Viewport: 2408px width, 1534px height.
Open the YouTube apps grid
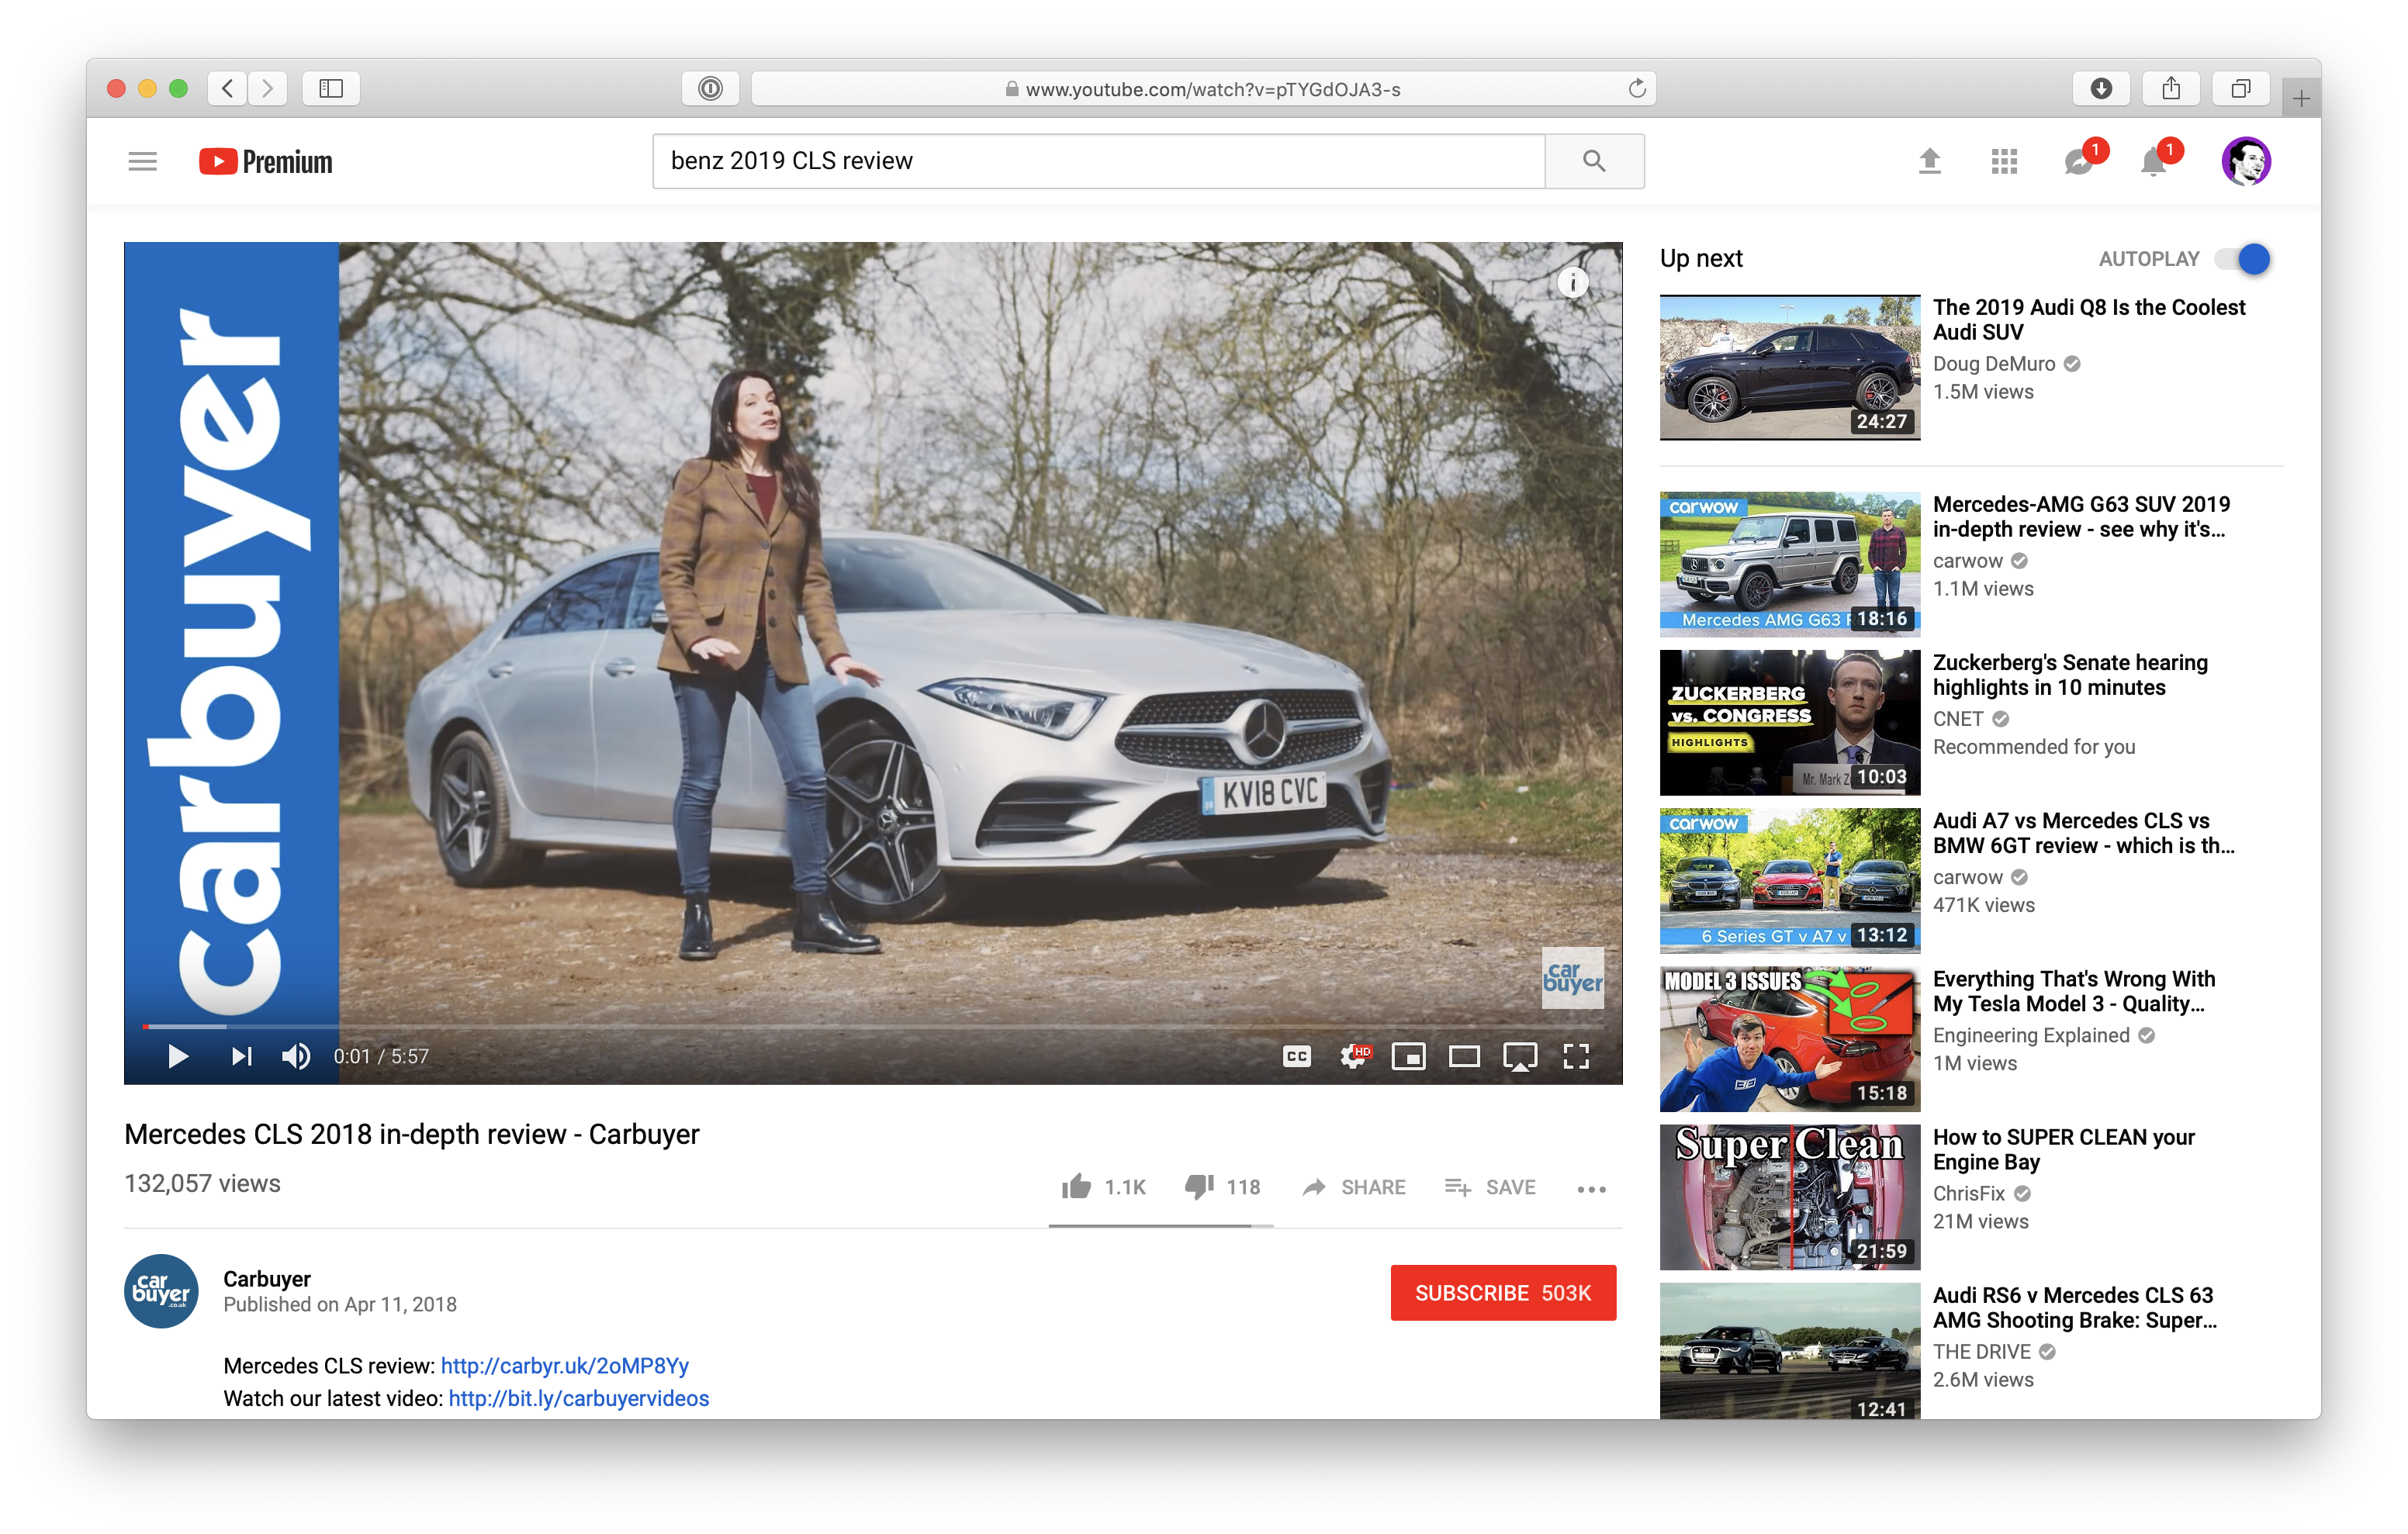tap(2004, 161)
